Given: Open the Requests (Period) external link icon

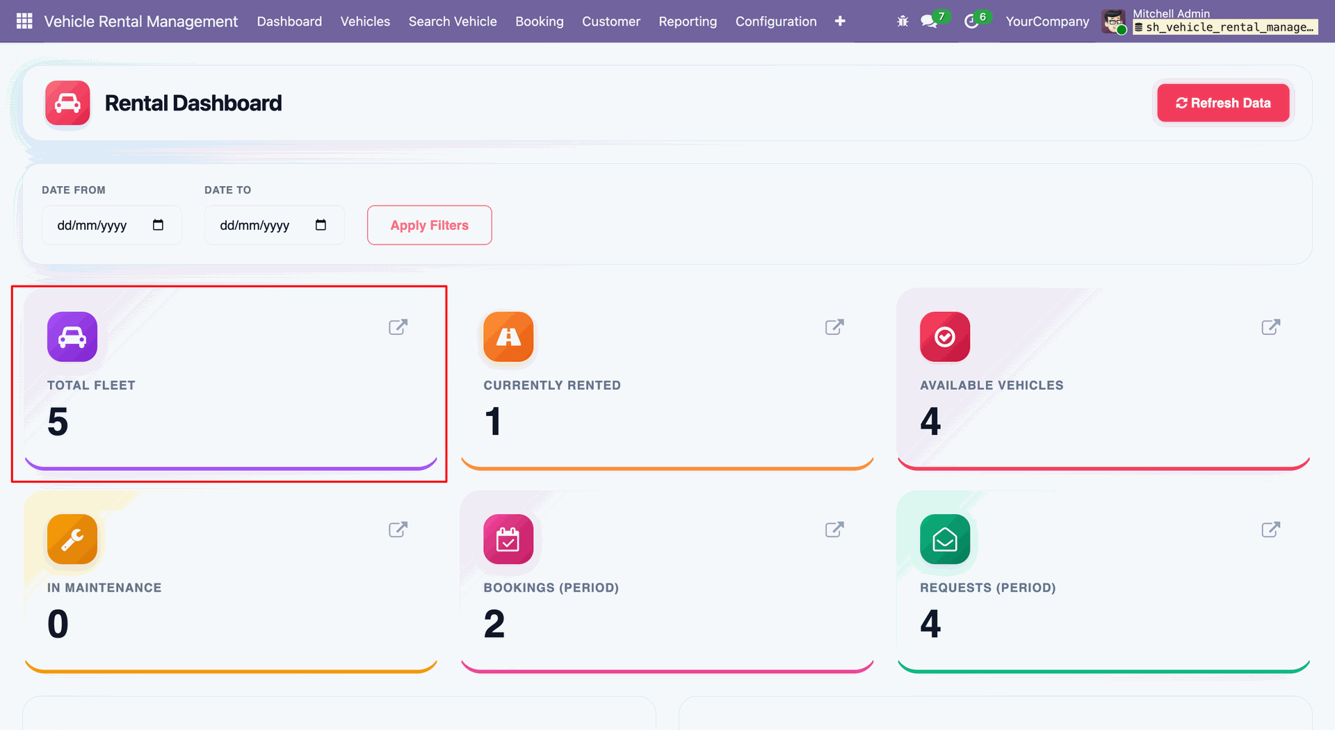Looking at the screenshot, I should 1271,529.
